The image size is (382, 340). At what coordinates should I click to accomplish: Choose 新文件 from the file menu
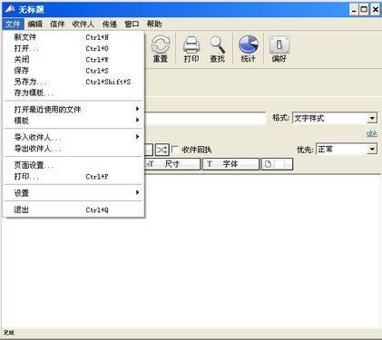click(73, 37)
